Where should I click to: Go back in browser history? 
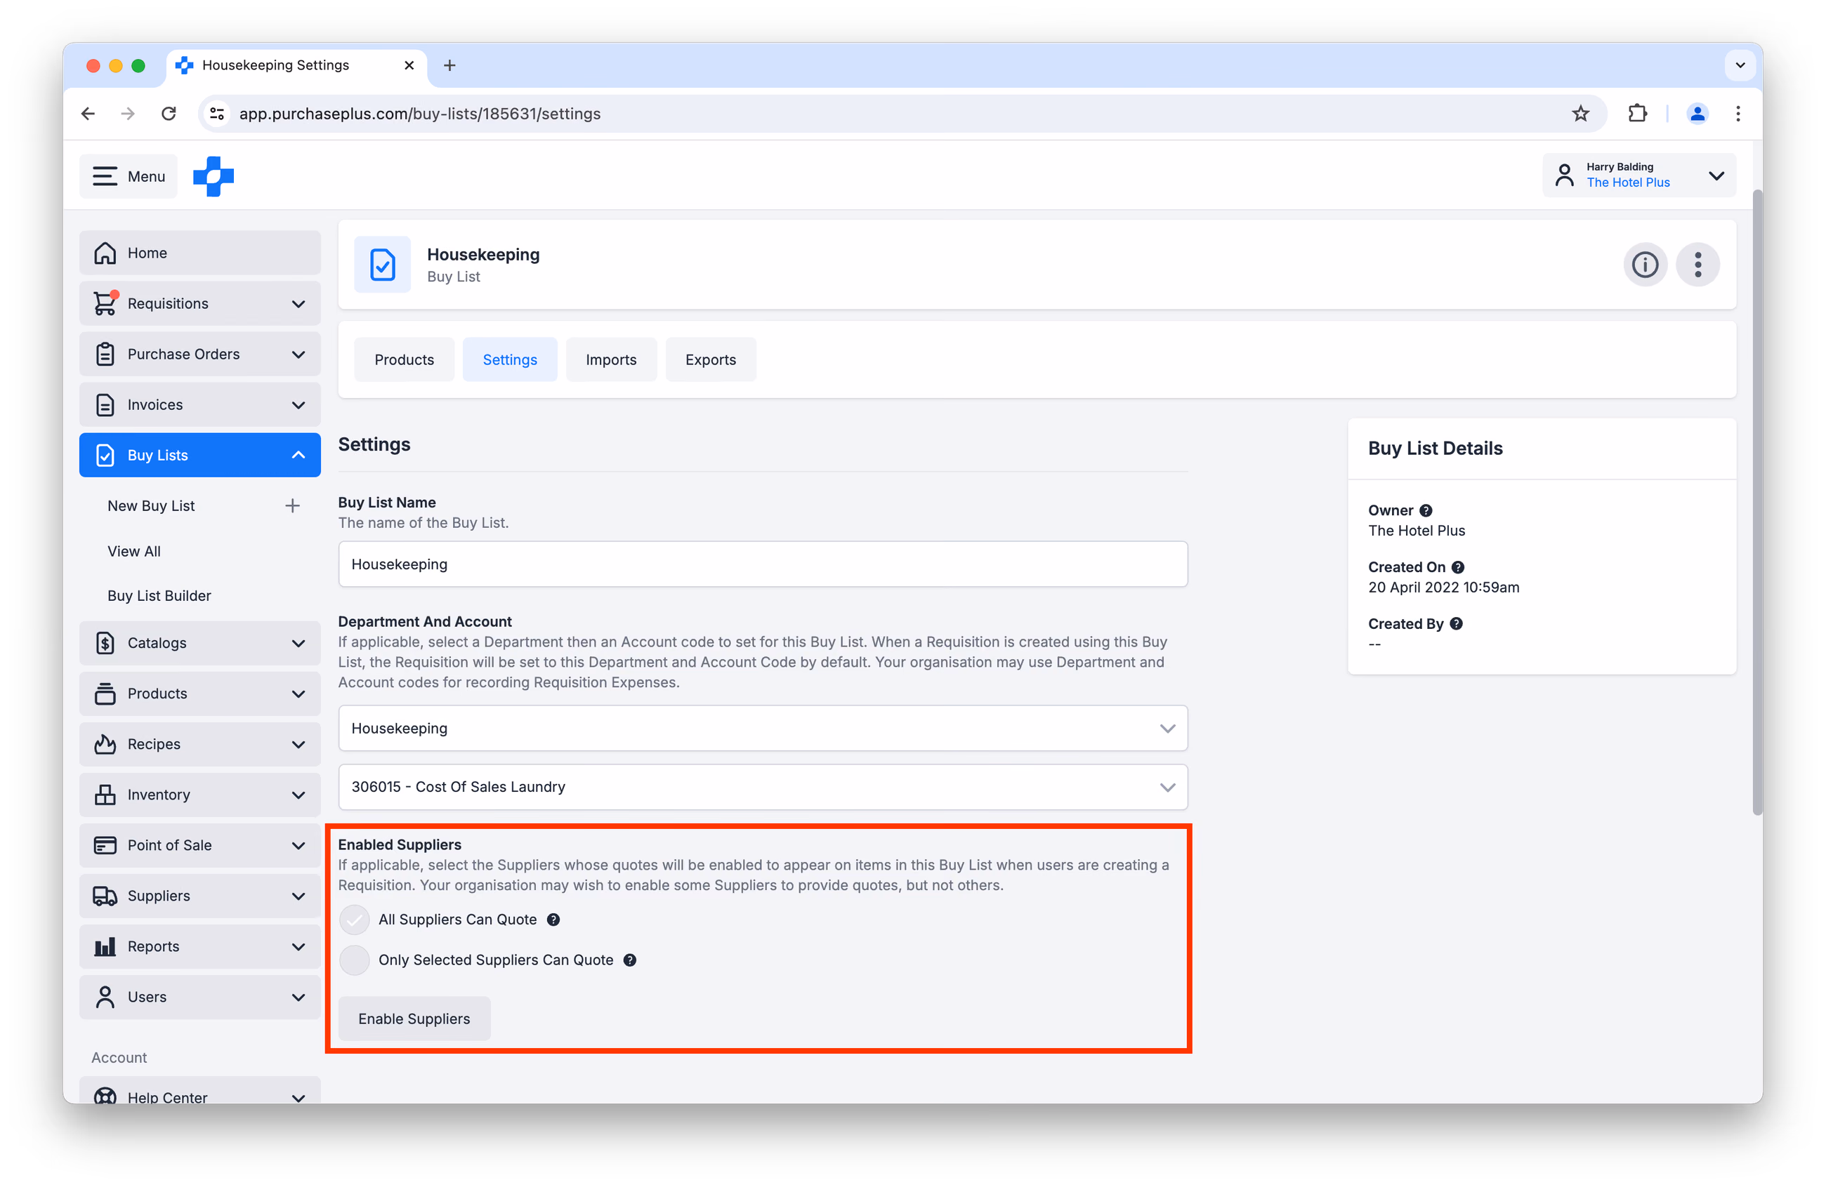[x=88, y=114]
